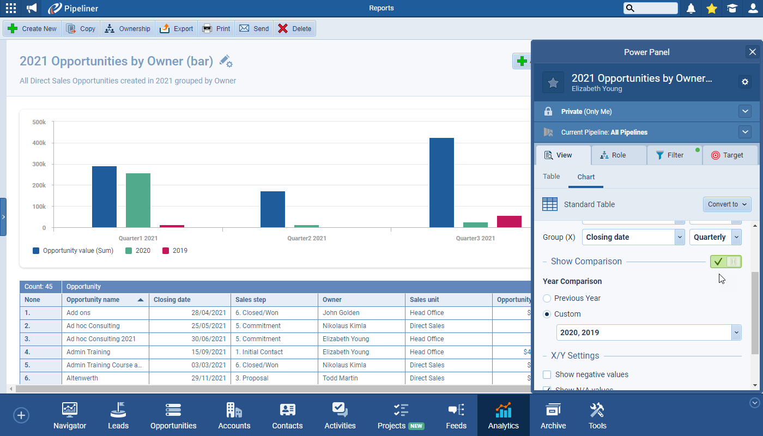This screenshot has width=763, height=436.
Task: Click the Create New button
Action: click(x=32, y=28)
